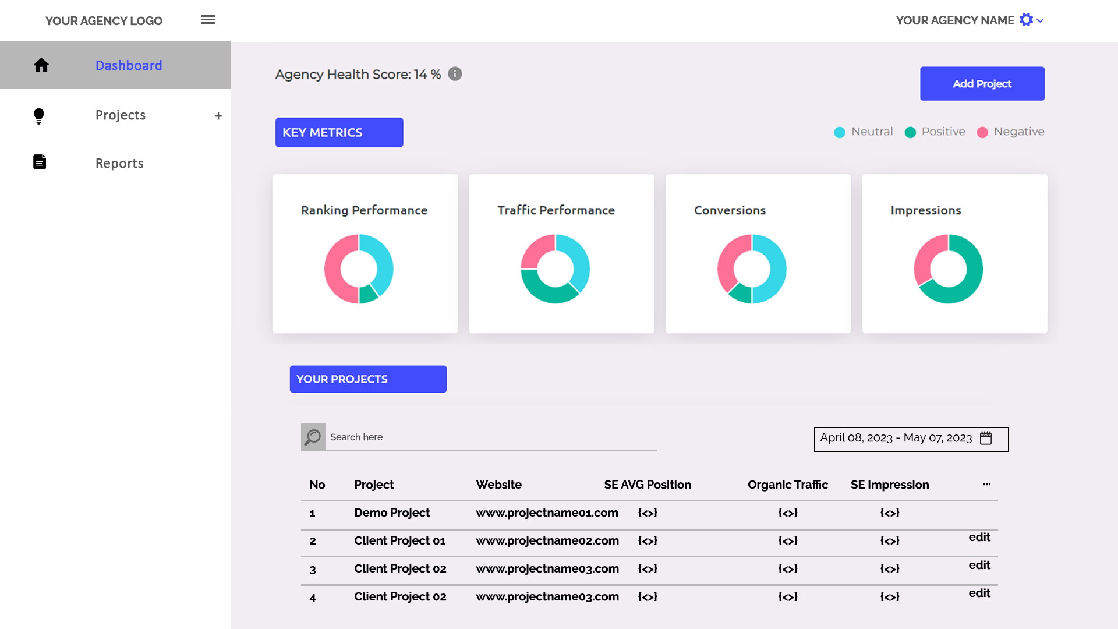Click the KEY METRICS button
Viewport: 1118px width, 629px height.
[x=339, y=132]
